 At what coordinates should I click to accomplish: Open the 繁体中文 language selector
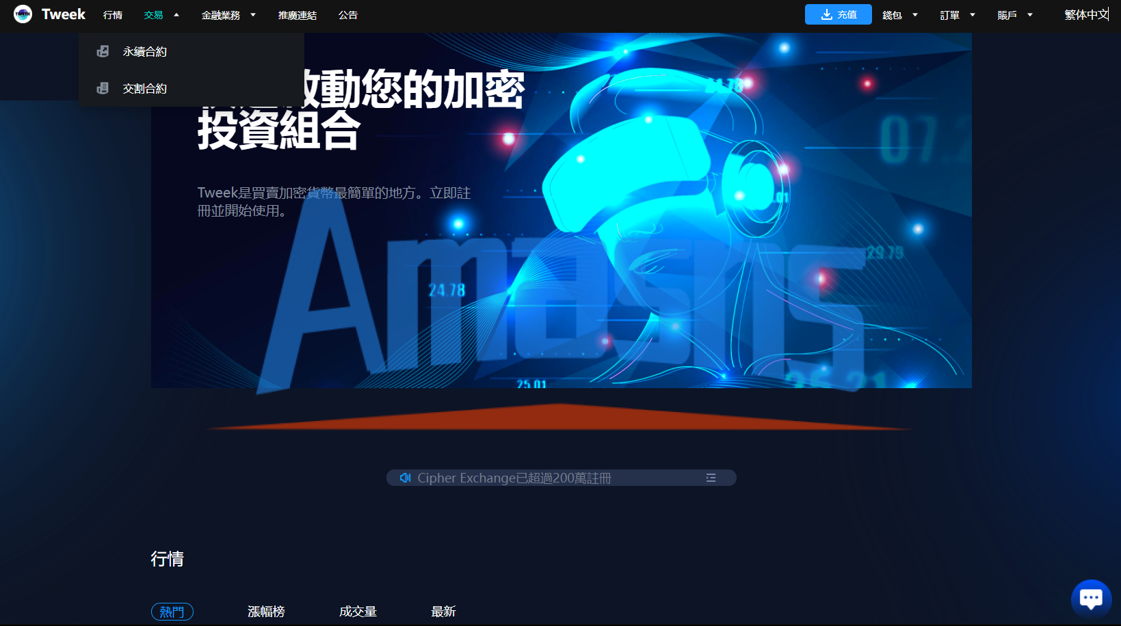pos(1087,14)
